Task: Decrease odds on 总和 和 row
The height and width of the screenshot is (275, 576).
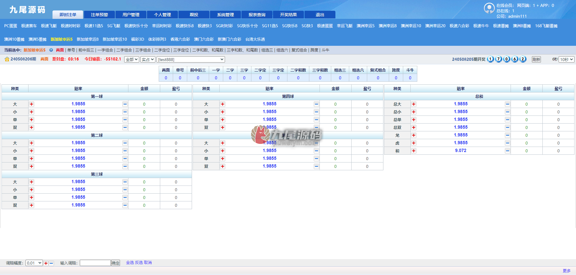Action: (507, 151)
